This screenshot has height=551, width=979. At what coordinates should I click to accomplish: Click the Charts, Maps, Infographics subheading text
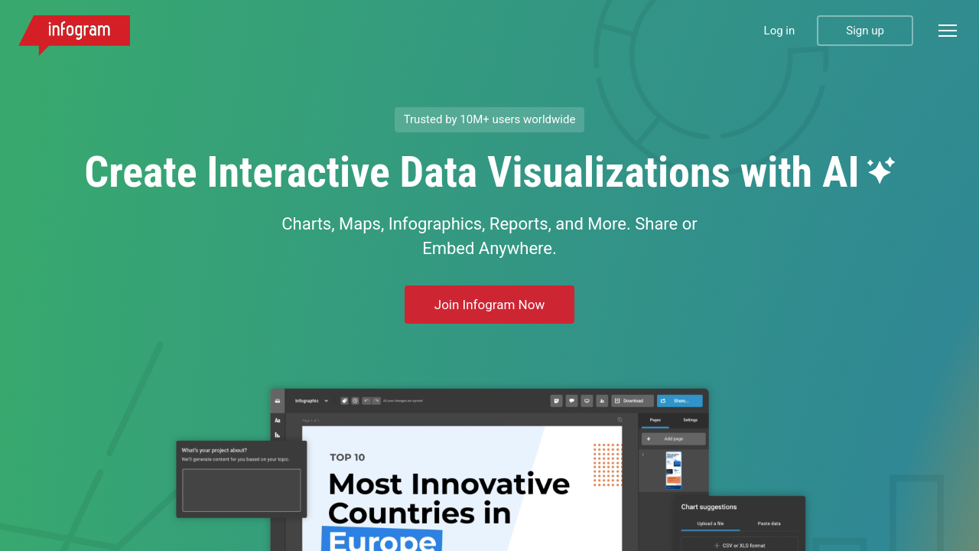coord(489,236)
